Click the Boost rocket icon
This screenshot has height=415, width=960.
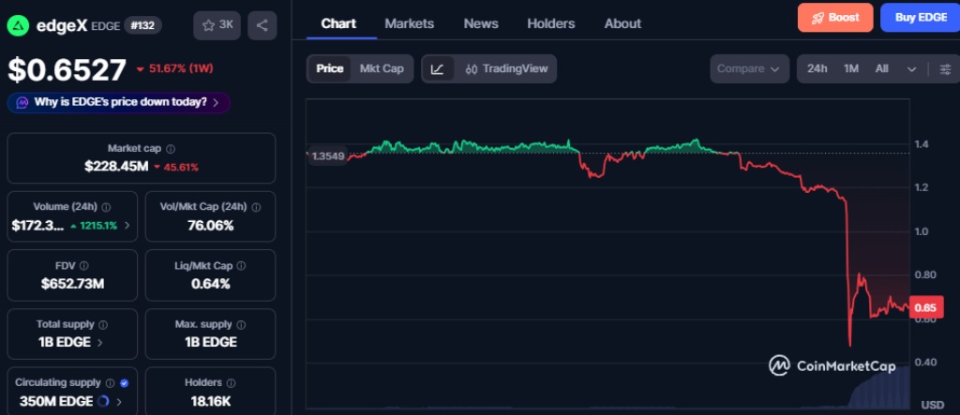[x=817, y=18]
